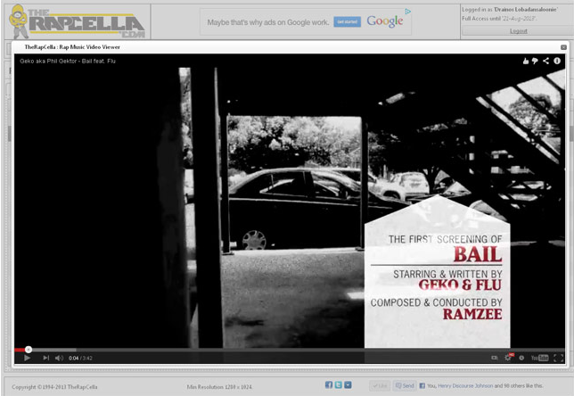Open the share icon on the video
Image resolution: width=574 pixels, height=396 pixels.
pos(545,61)
